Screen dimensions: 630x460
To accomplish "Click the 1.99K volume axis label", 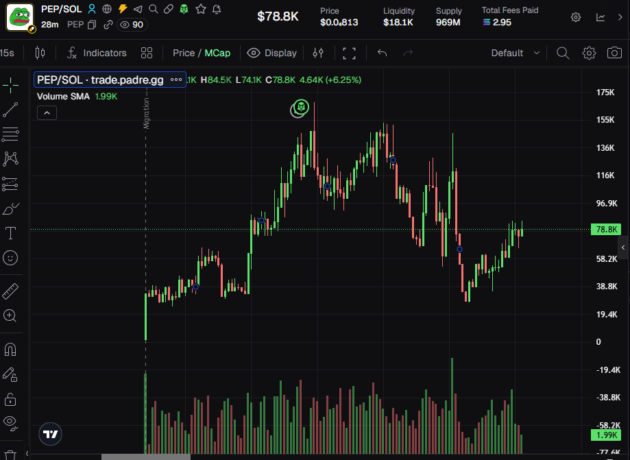I will 606,435.
